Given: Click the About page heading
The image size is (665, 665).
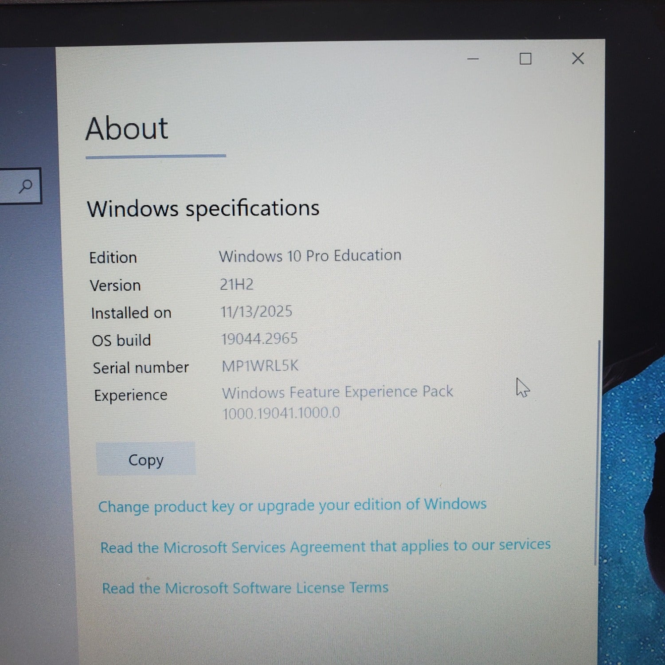Looking at the screenshot, I should [x=127, y=129].
